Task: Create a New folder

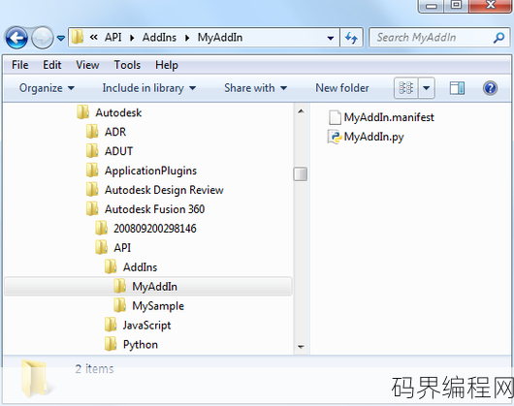Action: point(342,88)
